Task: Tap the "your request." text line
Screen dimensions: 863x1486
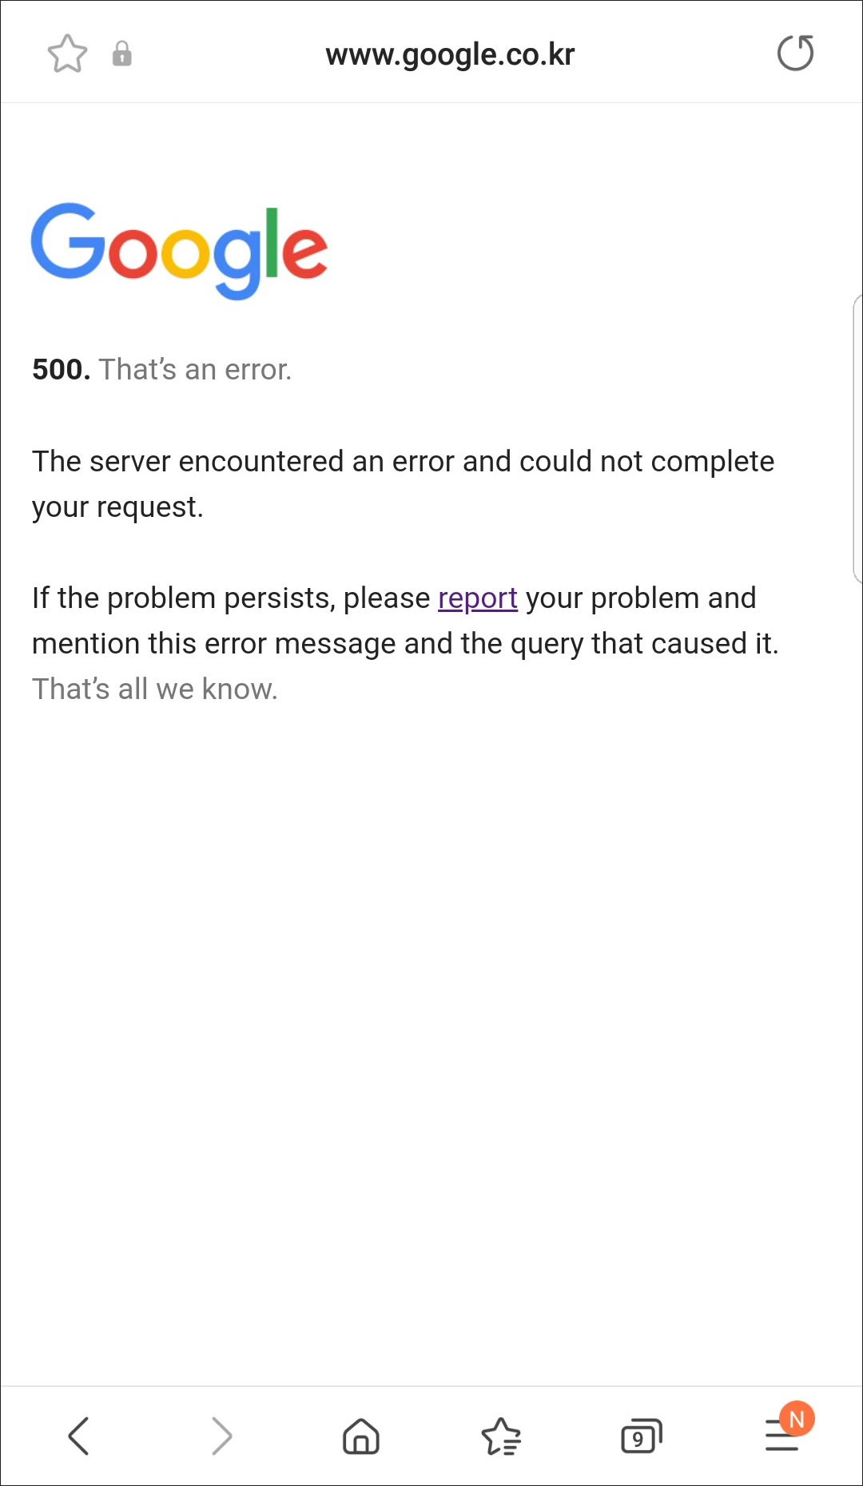Action: coord(117,507)
